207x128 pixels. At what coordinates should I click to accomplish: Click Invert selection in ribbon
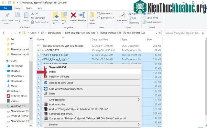[152, 22]
